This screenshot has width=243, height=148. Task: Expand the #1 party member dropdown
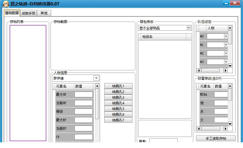pos(226,45)
